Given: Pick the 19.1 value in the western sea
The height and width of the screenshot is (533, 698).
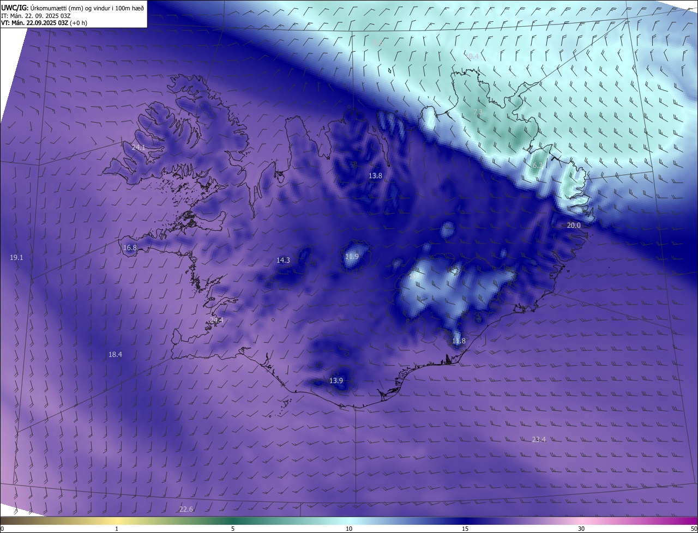Looking at the screenshot, I should click(x=16, y=257).
